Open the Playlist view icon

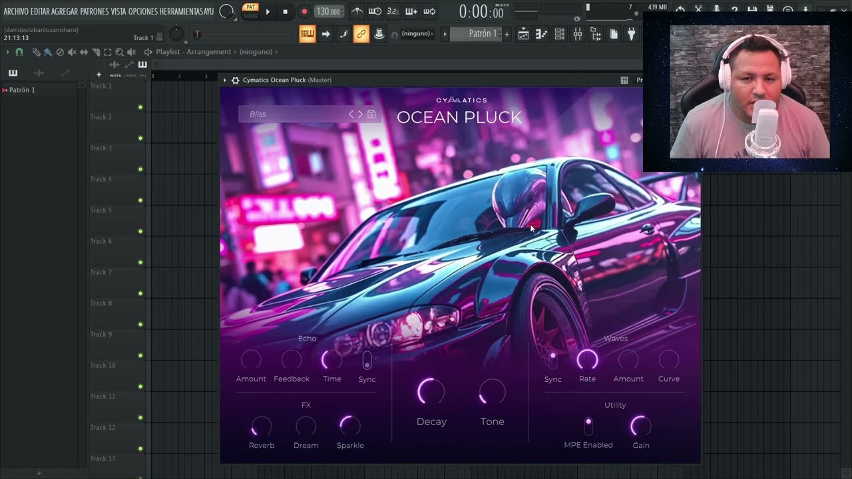point(524,34)
